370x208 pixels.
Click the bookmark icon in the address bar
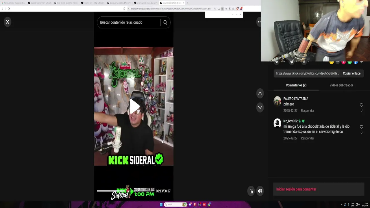pos(125,9)
